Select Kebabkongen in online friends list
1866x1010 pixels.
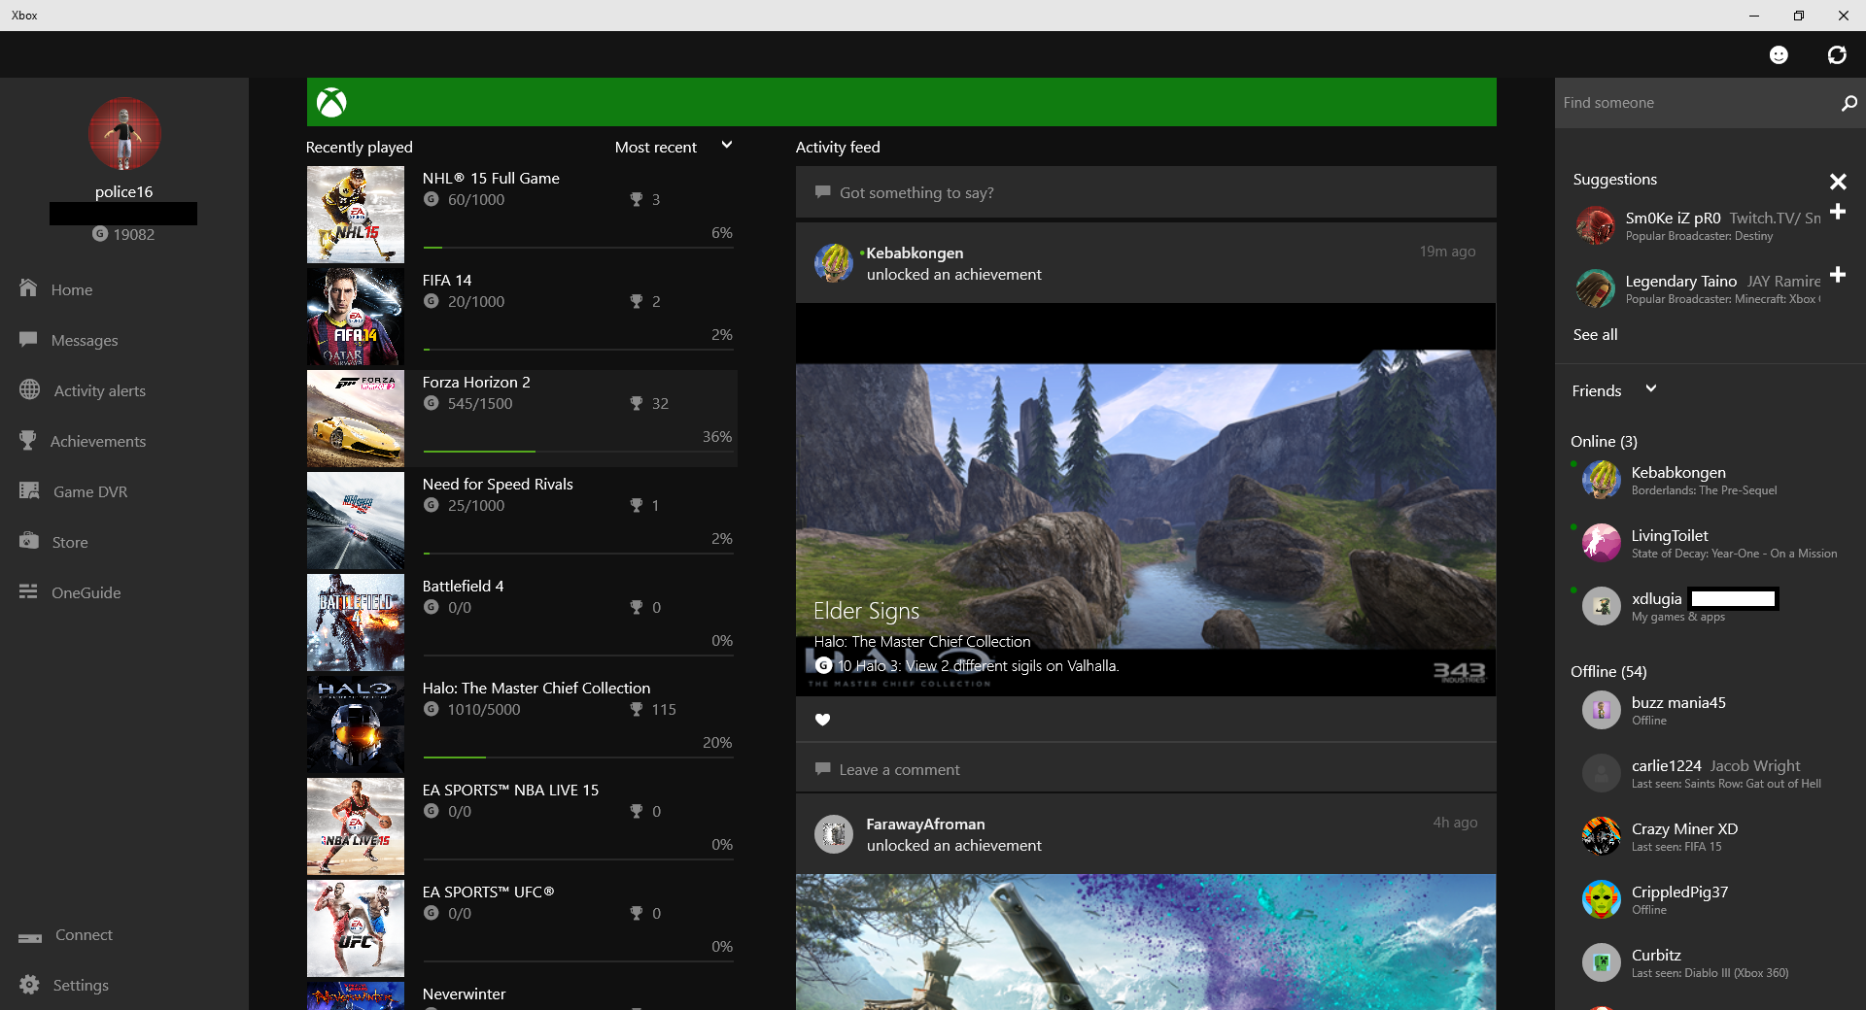[1710, 480]
